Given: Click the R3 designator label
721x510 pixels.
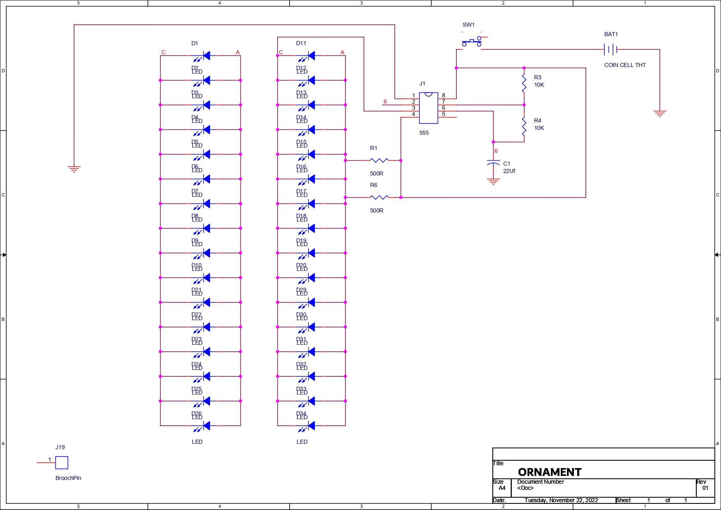Looking at the screenshot, I should (x=538, y=77).
